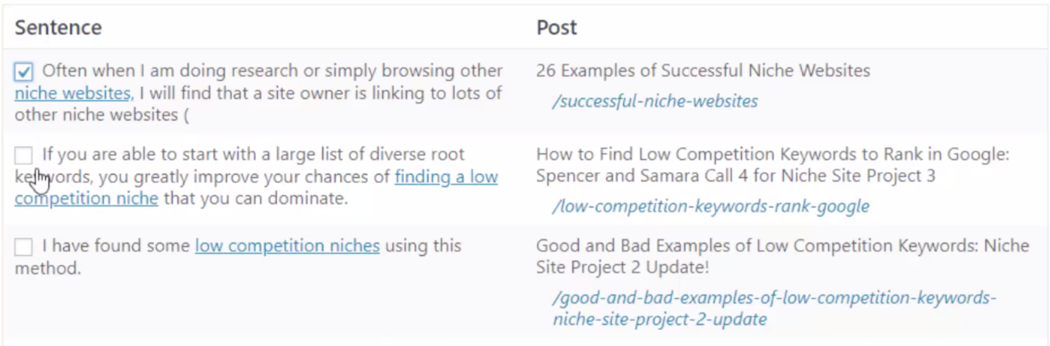Viewport: 1050px width, 346px height.
Task: Visit the 'low competition niches' link
Action: 287,246
